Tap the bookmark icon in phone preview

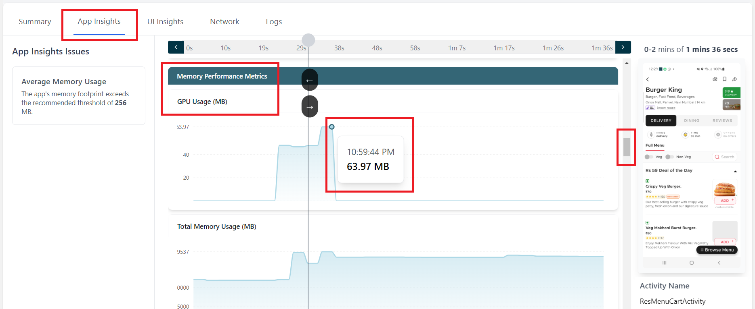(x=725, y=79)
